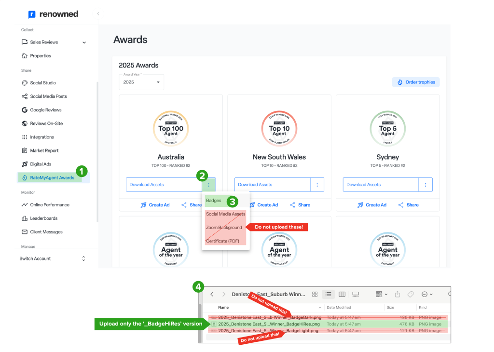This screenshot has width=494, height=352.
Task: Select RateMyAgent Awards in the sidebar
Action: pyautogui.click(x=52, y=178)
